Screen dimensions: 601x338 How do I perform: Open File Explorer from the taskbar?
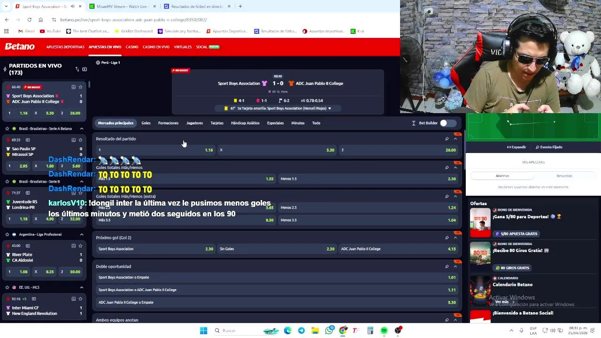pos(315,330)
